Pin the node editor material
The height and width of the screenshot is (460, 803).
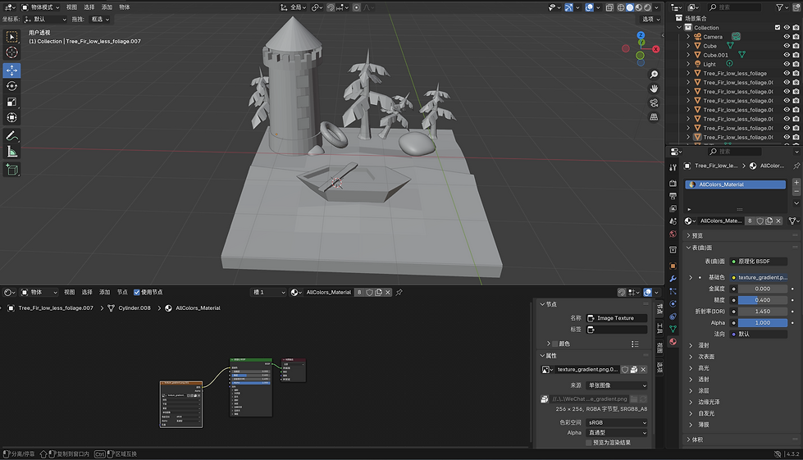(x=399, y=292)
